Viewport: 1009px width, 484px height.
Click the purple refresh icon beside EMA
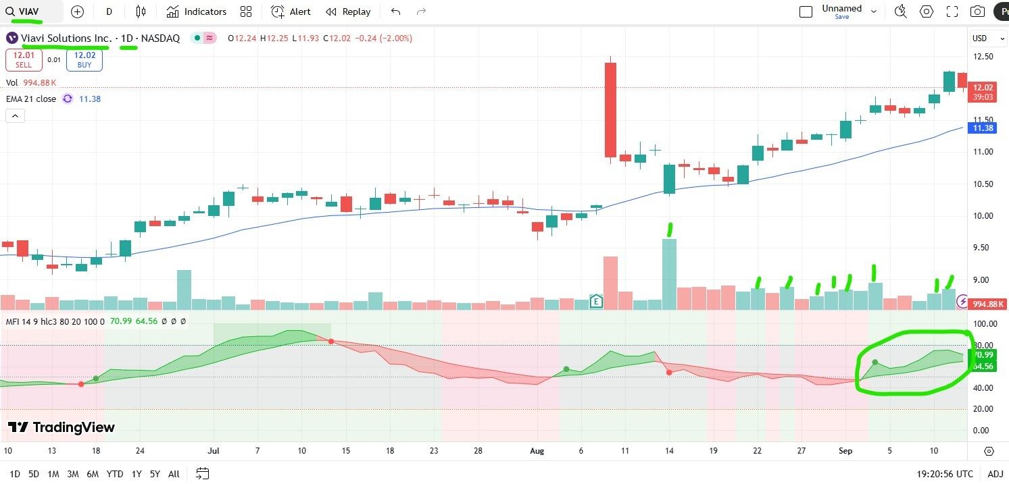(67, 99)
